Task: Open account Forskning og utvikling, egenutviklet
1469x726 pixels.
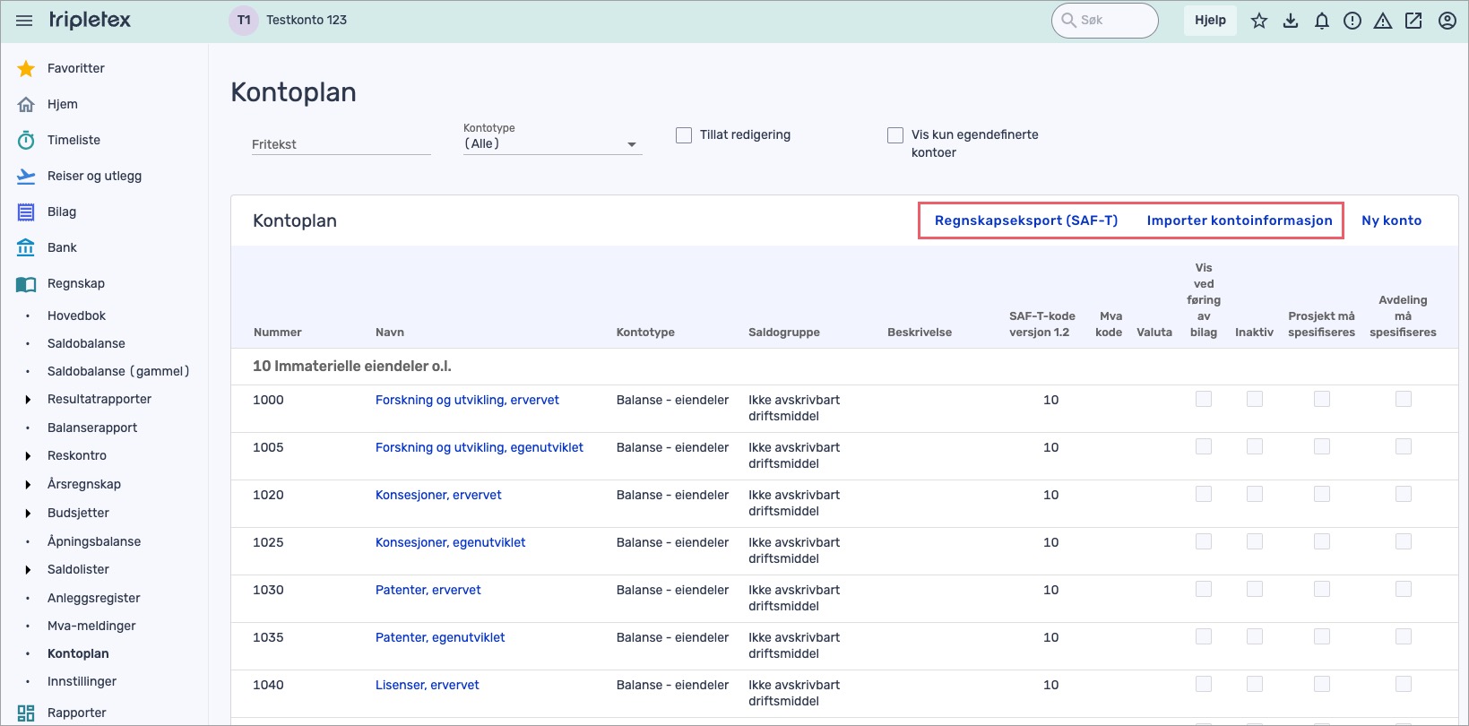Action: (x=480, y=447)
